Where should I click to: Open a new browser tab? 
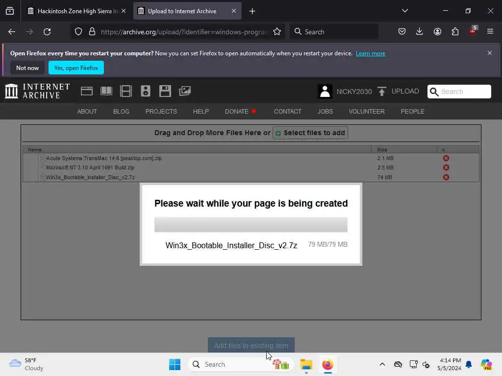252,11
